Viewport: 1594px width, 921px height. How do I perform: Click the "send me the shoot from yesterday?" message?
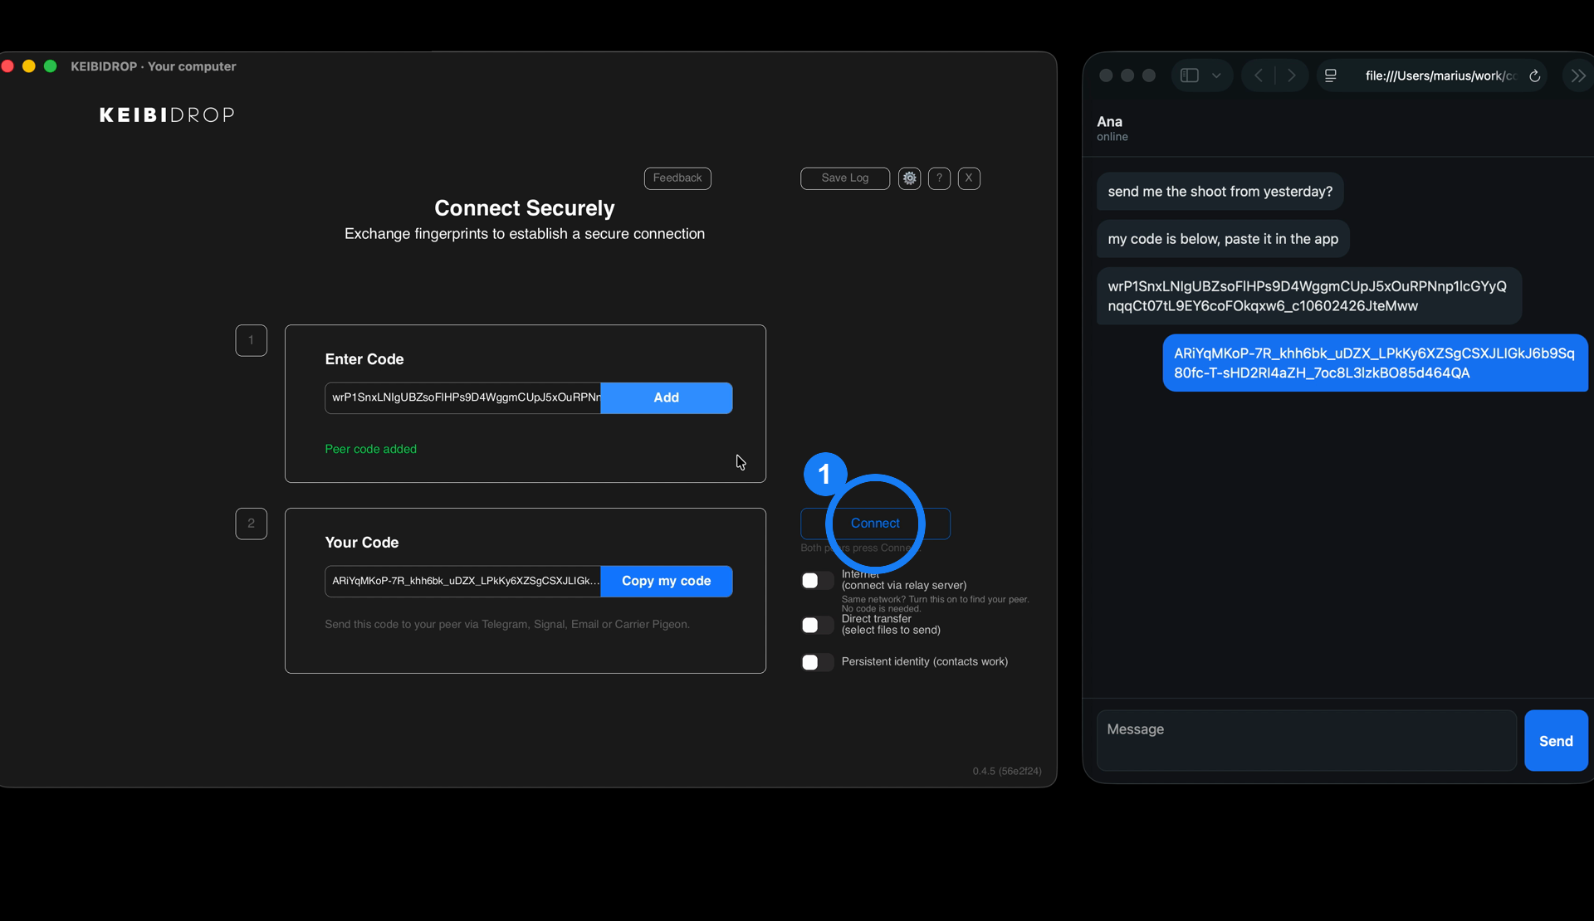pos(1220,192)
